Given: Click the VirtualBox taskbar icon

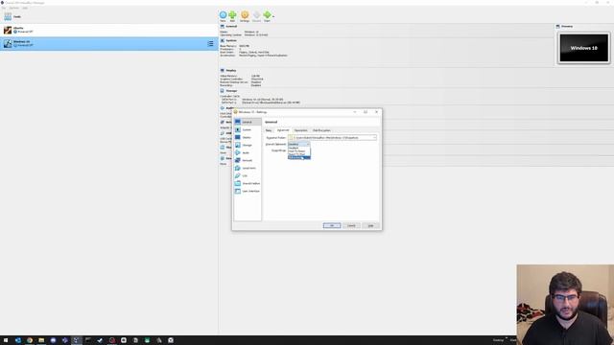Looking at the screenshot, I should click(x=77, y=340).
